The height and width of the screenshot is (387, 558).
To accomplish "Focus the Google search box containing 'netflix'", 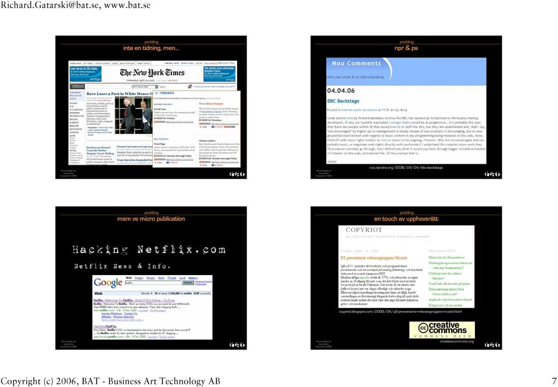I will (x=153, y=283).
